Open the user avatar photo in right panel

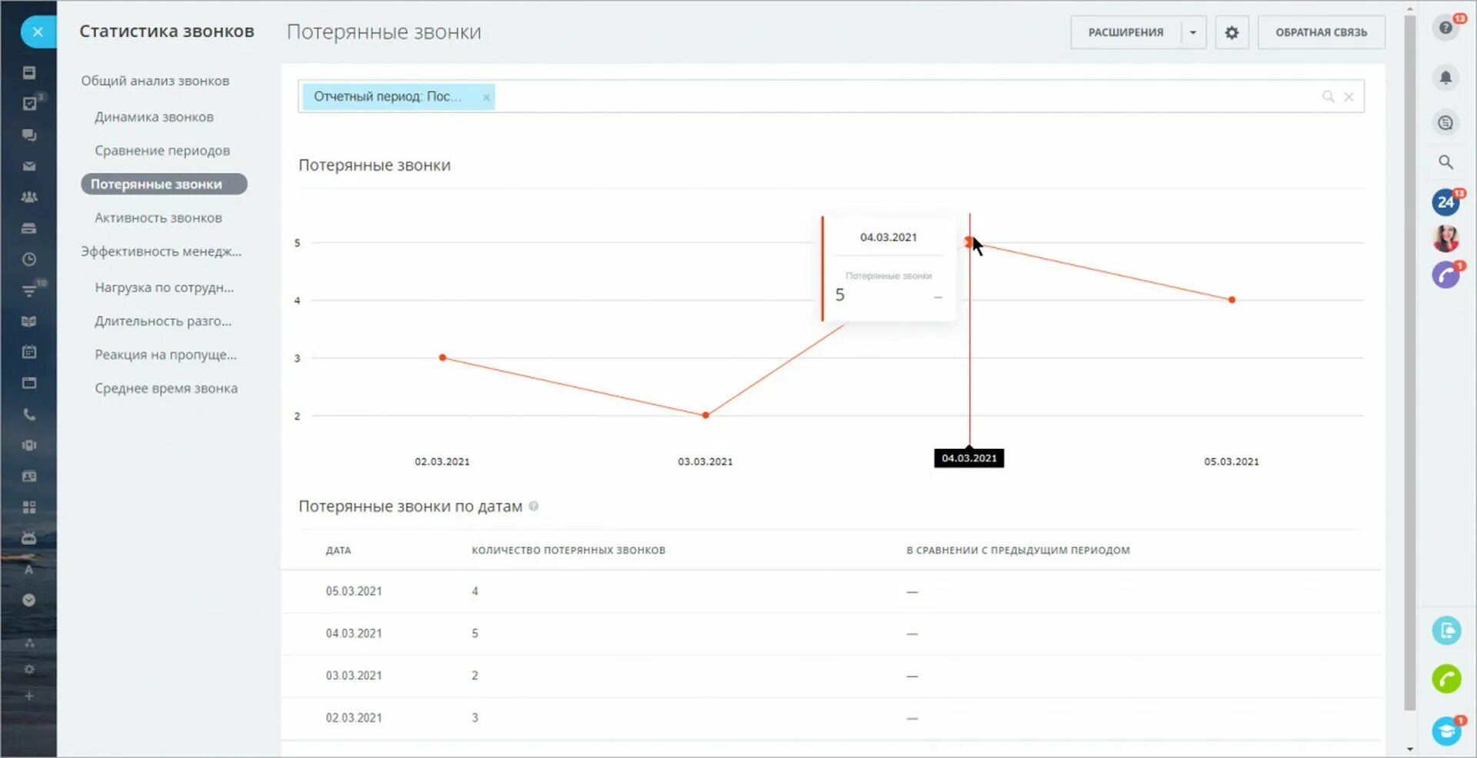pyautogui.click(x=1446, y=238)
